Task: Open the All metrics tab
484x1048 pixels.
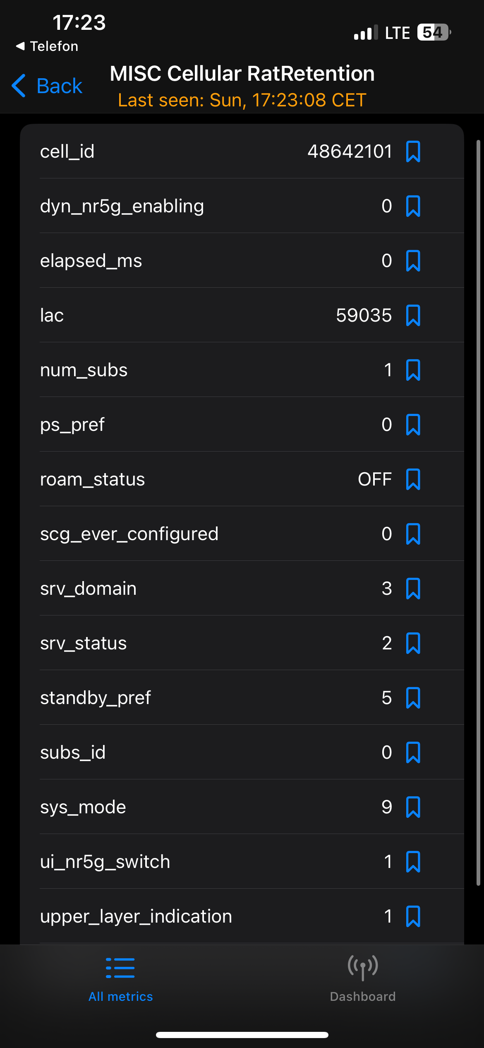Action: pyautogui.click(x=120, y=979)
